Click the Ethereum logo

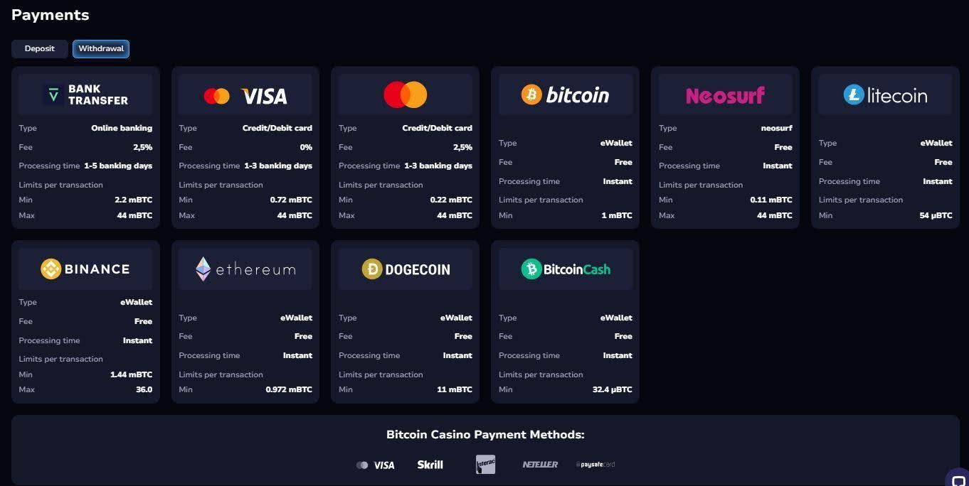245,269
